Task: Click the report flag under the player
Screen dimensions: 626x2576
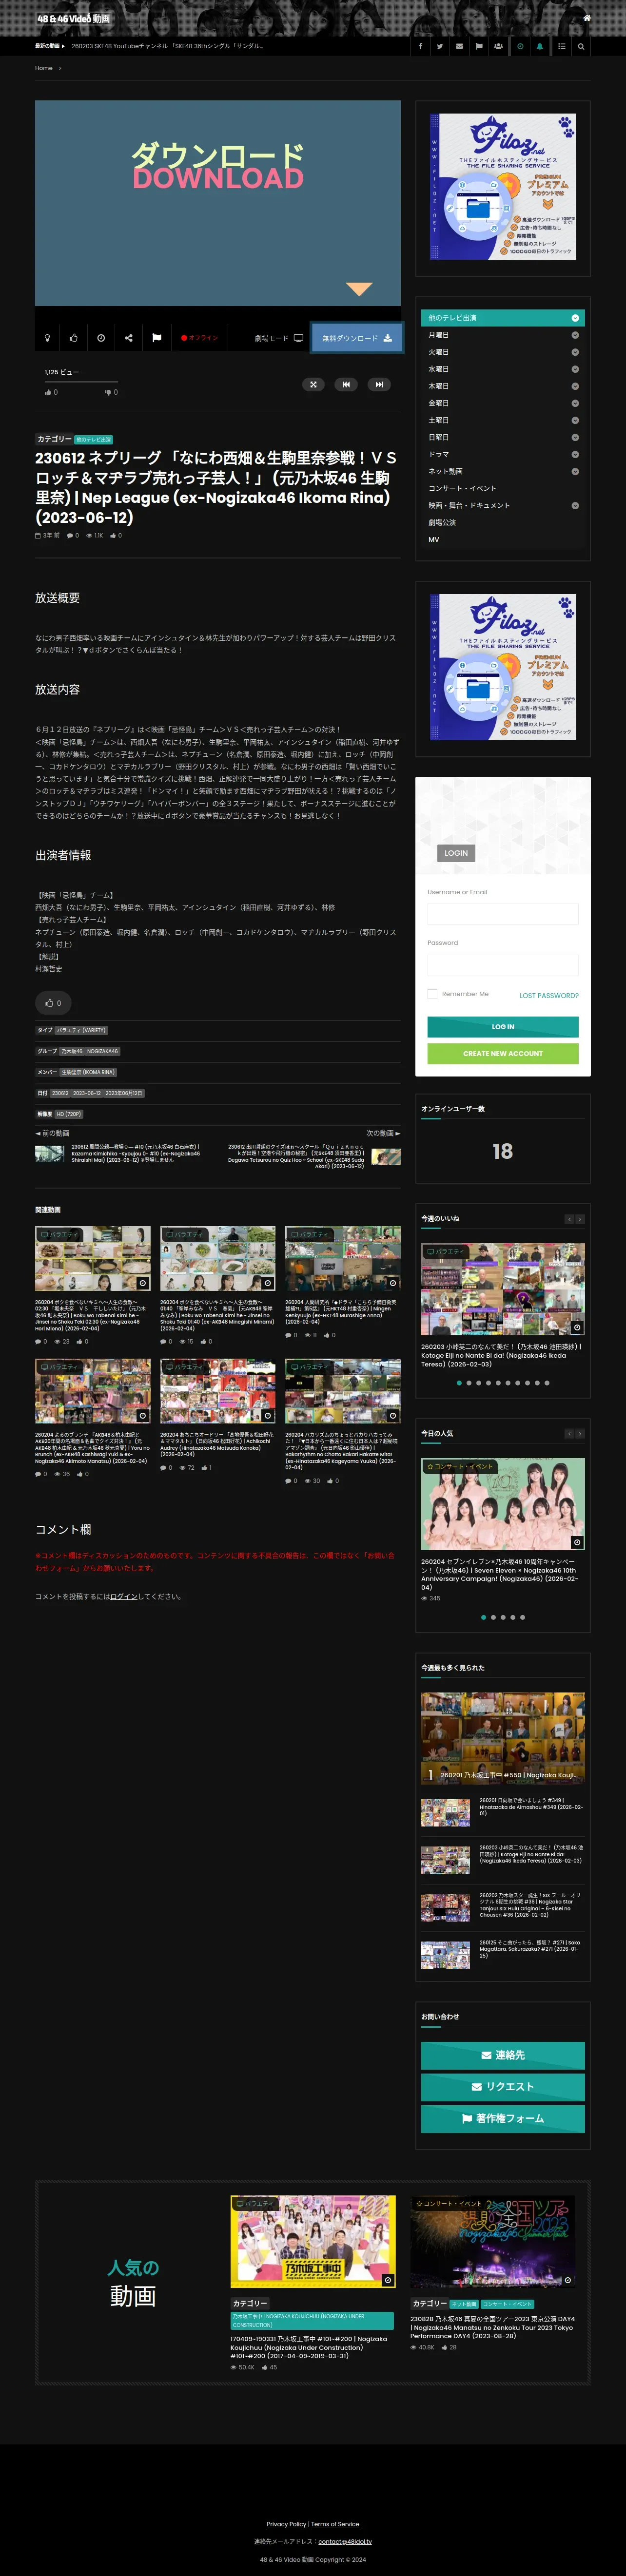Action: (x=157, y=338)
